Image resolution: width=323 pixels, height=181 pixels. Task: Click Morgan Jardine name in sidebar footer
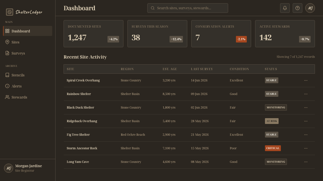(x=29, y=166)
